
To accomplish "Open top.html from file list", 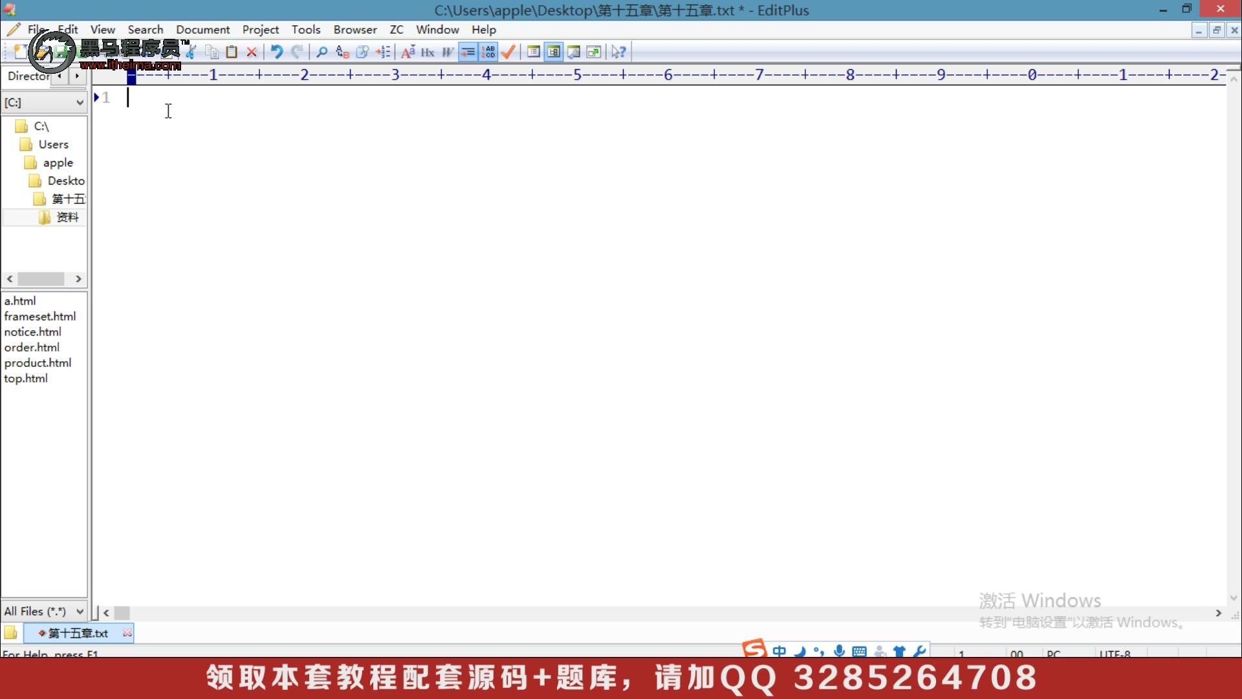I will coord(26,379).
